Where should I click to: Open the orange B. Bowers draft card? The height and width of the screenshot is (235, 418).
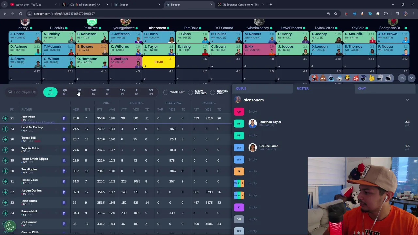click(x=92, y=50)
